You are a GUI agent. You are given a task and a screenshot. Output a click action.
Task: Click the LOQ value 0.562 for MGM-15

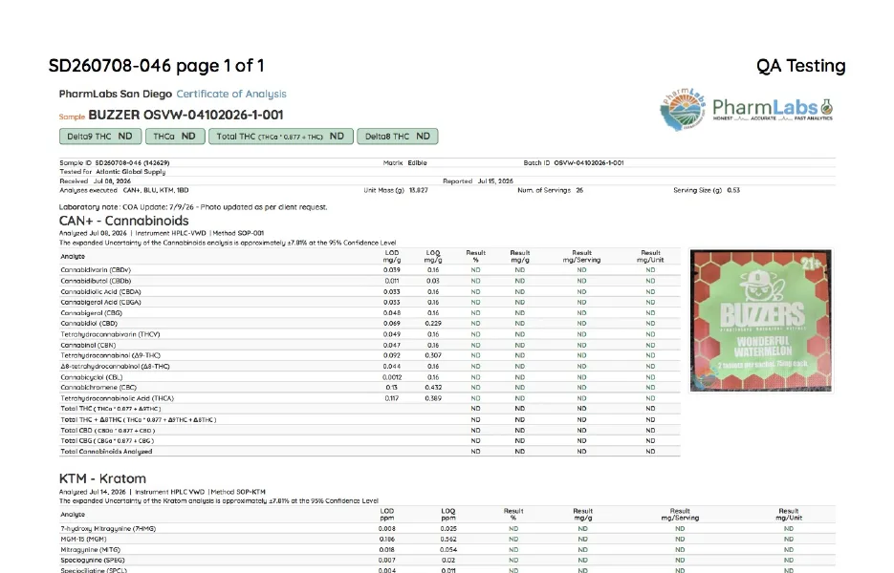tap(448, 539)
